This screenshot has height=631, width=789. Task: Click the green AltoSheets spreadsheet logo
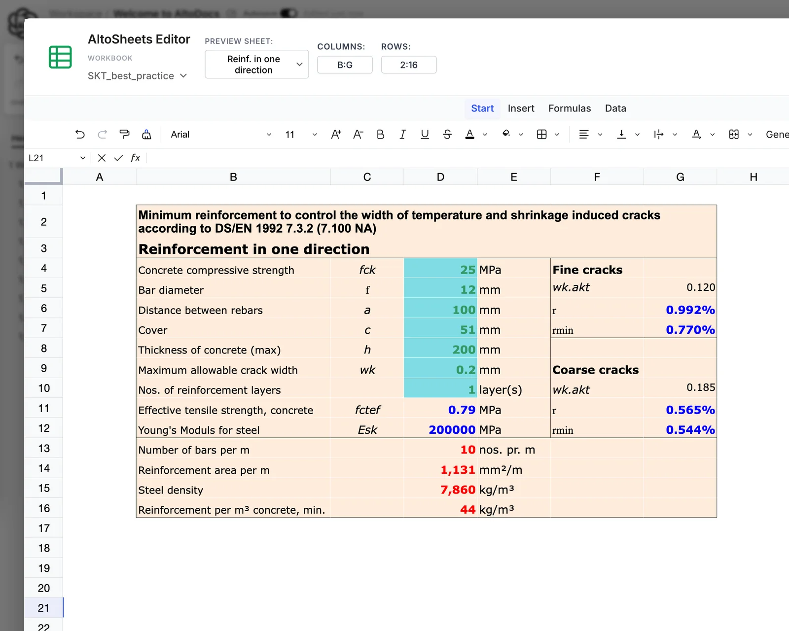coord(60,57)
